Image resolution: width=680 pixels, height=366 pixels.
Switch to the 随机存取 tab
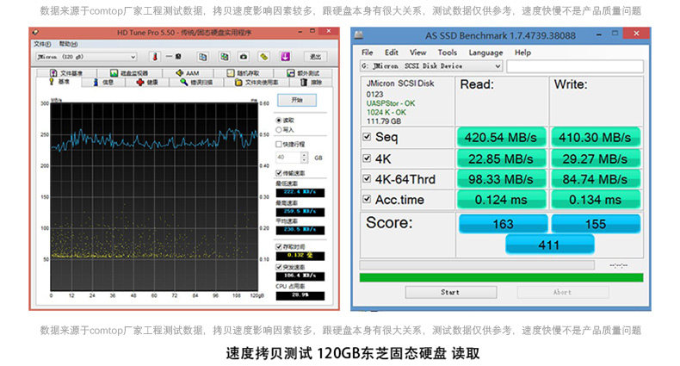[x=244, y=73]
